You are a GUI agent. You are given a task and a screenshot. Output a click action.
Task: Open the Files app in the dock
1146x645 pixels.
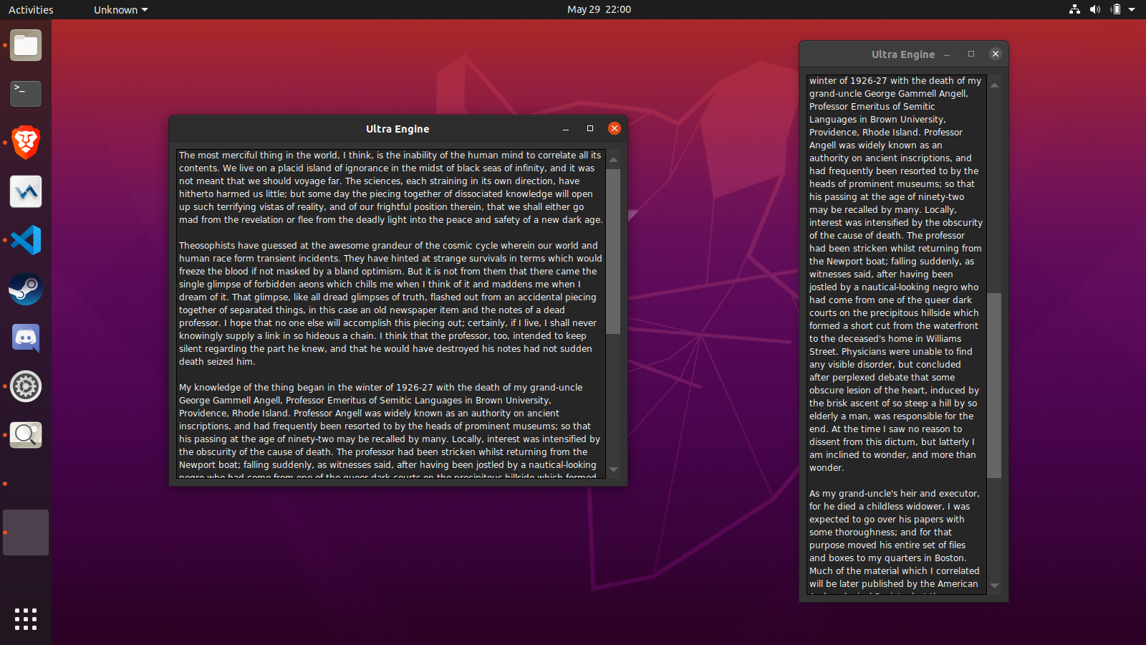pos(26,46)
